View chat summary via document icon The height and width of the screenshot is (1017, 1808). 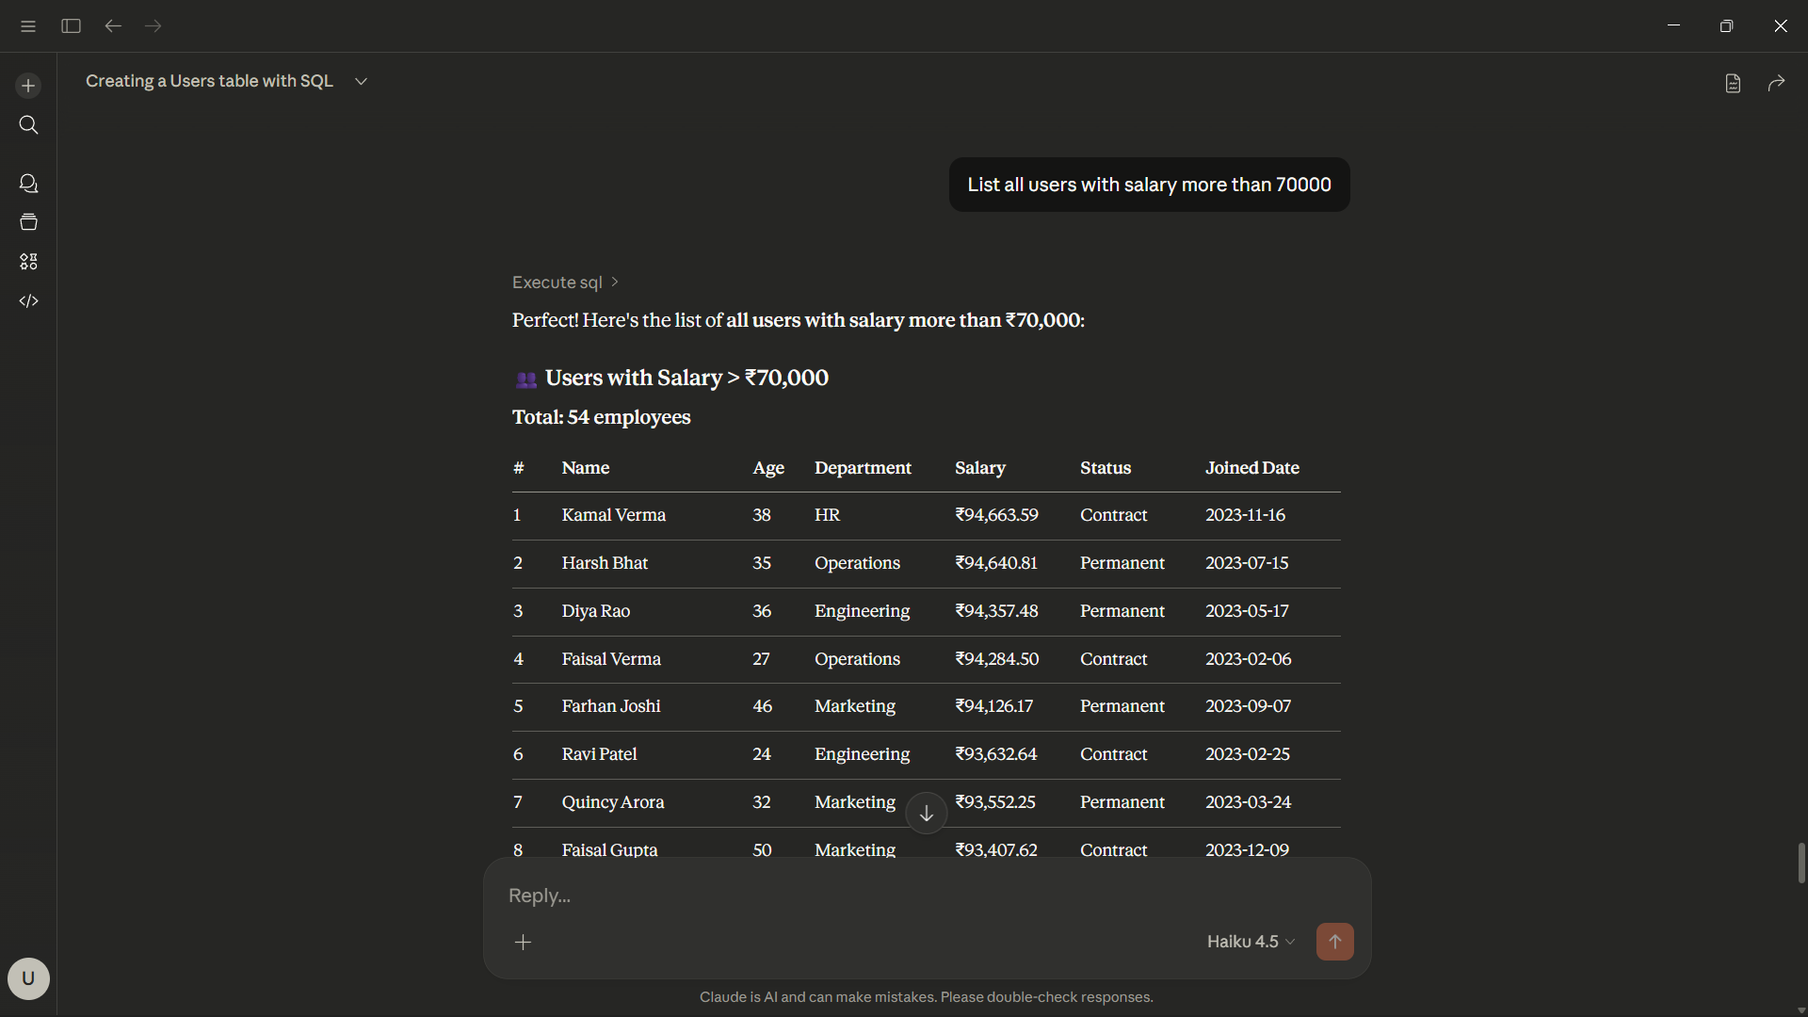[1733, 83]
